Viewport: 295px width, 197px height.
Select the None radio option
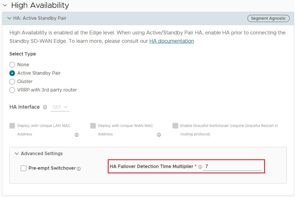12,65
